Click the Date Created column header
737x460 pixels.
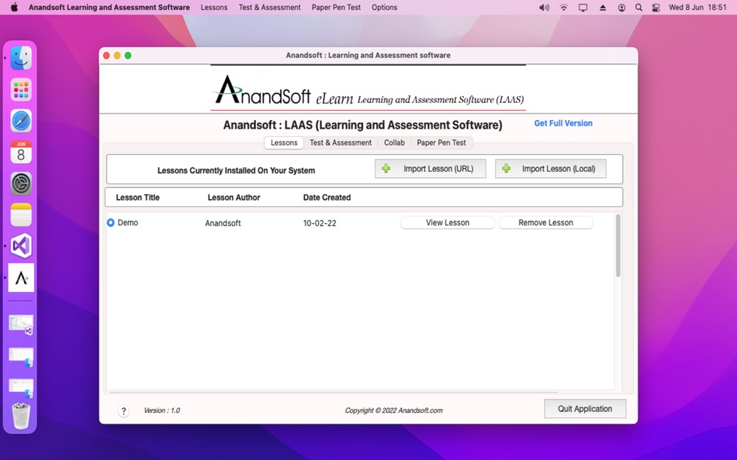327,197
